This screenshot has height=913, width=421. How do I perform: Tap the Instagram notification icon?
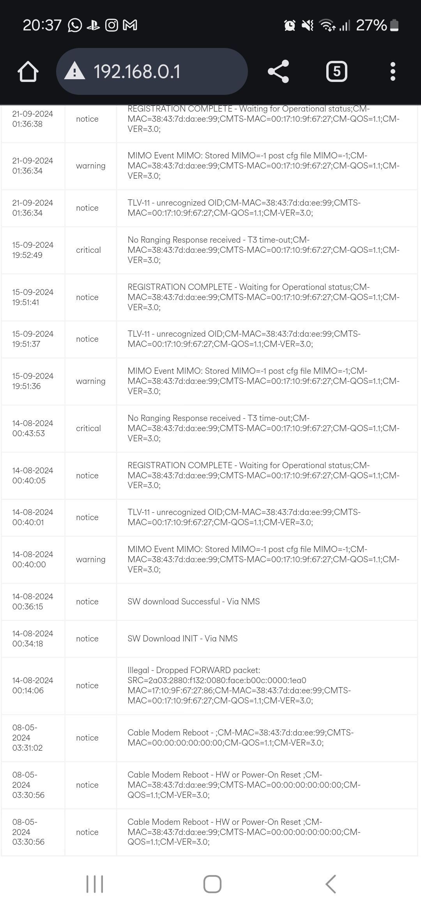[111, 25]
